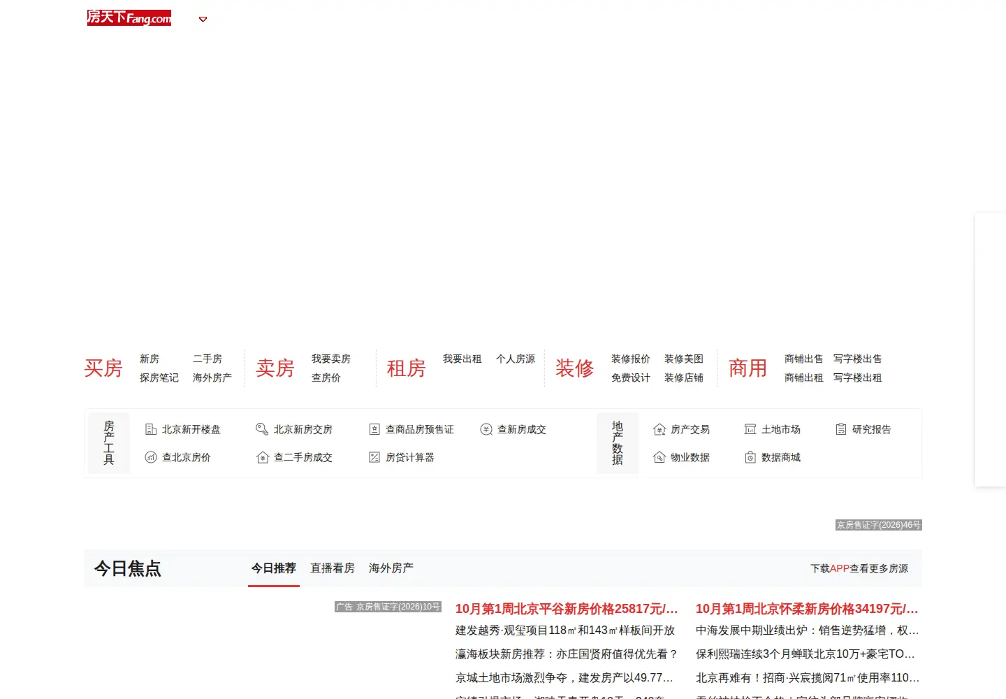The width and height of the screenshot is (1006, 699).
Task: Switch to 海外房产 tab in 今日焦点
Action: (391, 568)
